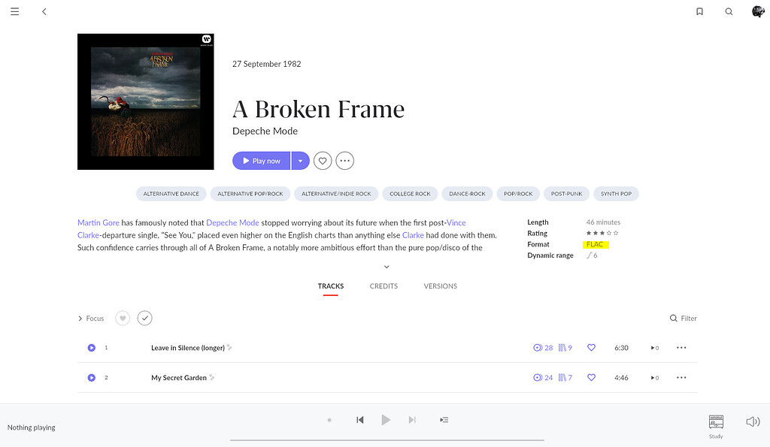Toggle the favorites-only track filter heart
The height and width of the screenshot is (447, 770).
coord(123,319)
